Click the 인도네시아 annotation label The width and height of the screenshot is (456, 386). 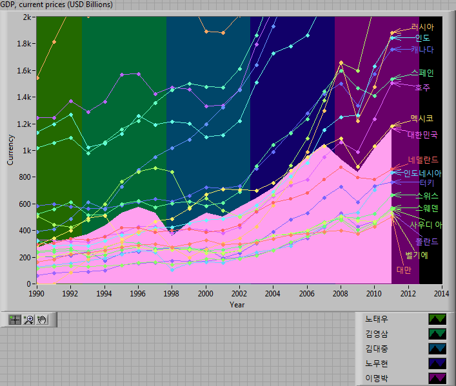pyautogui.click(x=422, y=173)
